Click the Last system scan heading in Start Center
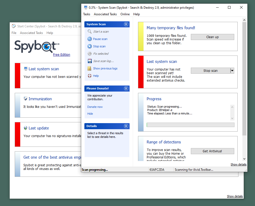255x206 pixels. pos(44,69)
